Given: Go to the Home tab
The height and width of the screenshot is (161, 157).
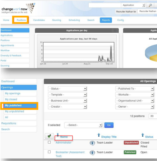Looking at the screenshot, I should coord(6,20).
